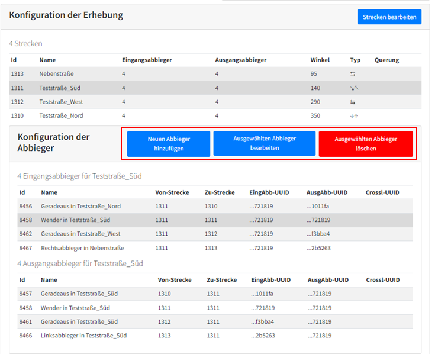Delete the turn with Ausgewählten Abbieger löschen

[366, 144]
